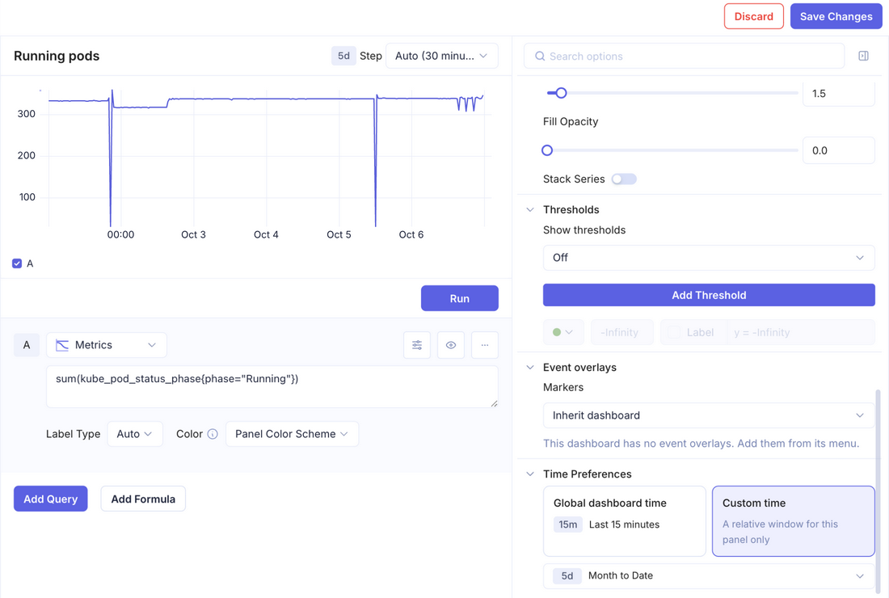Click the search magnifier icon
The height and width of the screenshot is (598, 889).
click(x=540, y=56)
